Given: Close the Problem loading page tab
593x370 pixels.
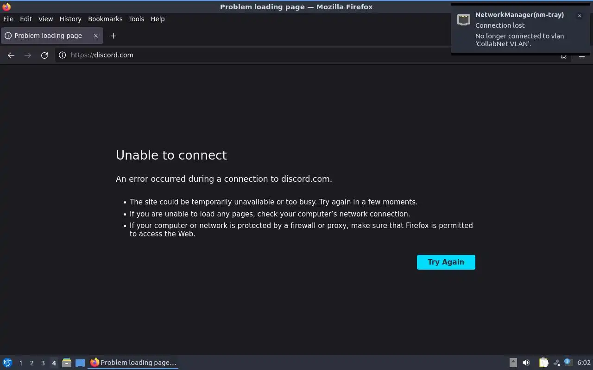Looking at the screenshot, I should (96, 36).
